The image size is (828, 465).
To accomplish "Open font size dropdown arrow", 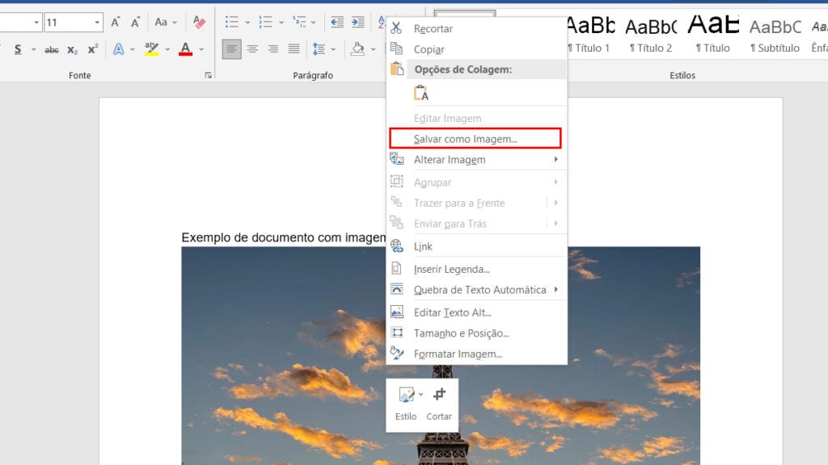I will coord(97,23).
